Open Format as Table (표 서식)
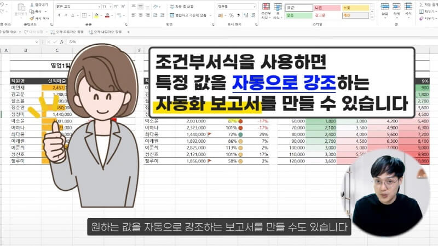This screenshot has width=438, height=246. point(278,11)
